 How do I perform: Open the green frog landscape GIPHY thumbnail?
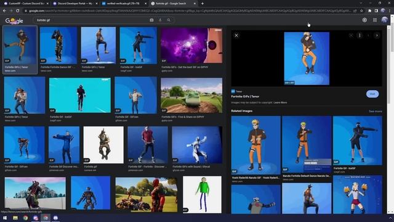click(x=191, y=95)
